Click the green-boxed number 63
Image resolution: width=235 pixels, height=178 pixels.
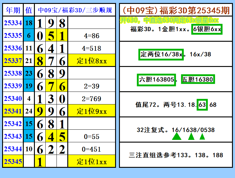tap(202, 105)
